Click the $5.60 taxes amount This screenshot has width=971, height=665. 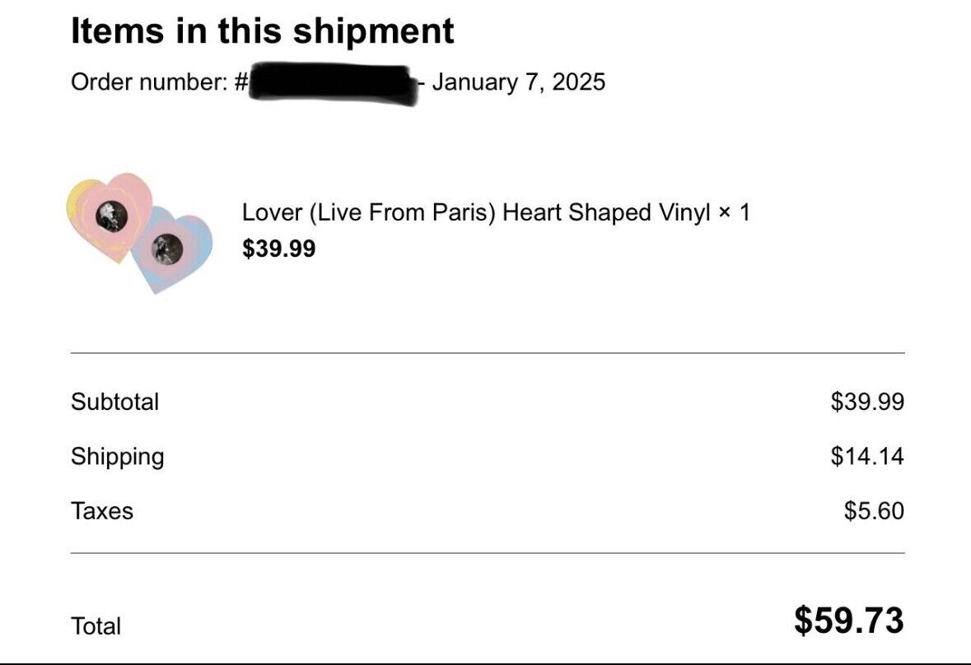874,512
